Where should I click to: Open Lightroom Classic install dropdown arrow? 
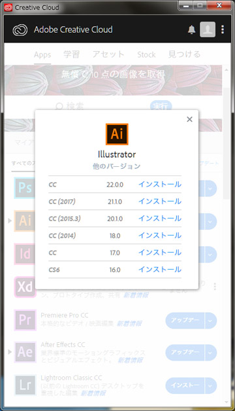(211, 385)
